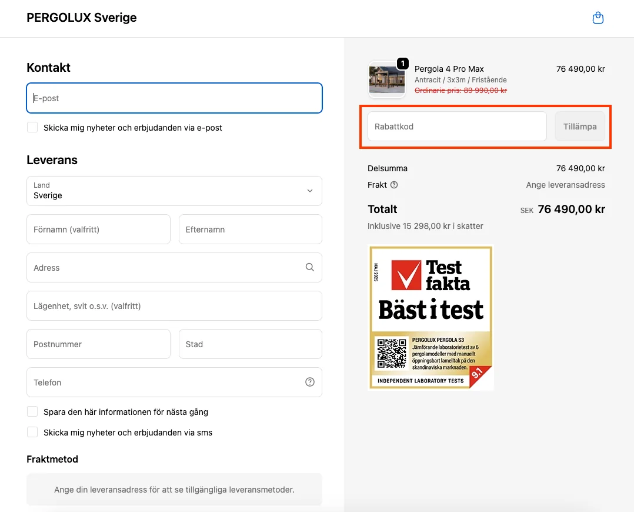Click the quantity badge on product image
This screenshot has width=634, height=512.
pos(403,64)
